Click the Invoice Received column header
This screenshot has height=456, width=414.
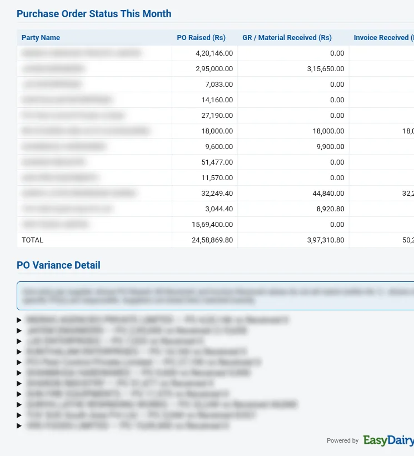pos(383,37)
